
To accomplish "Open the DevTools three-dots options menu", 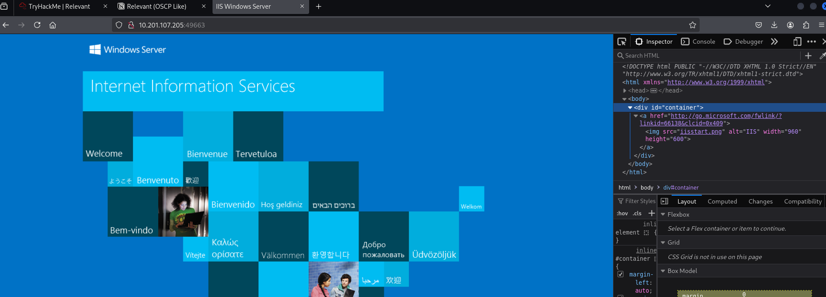I will (x=811, y=41).
